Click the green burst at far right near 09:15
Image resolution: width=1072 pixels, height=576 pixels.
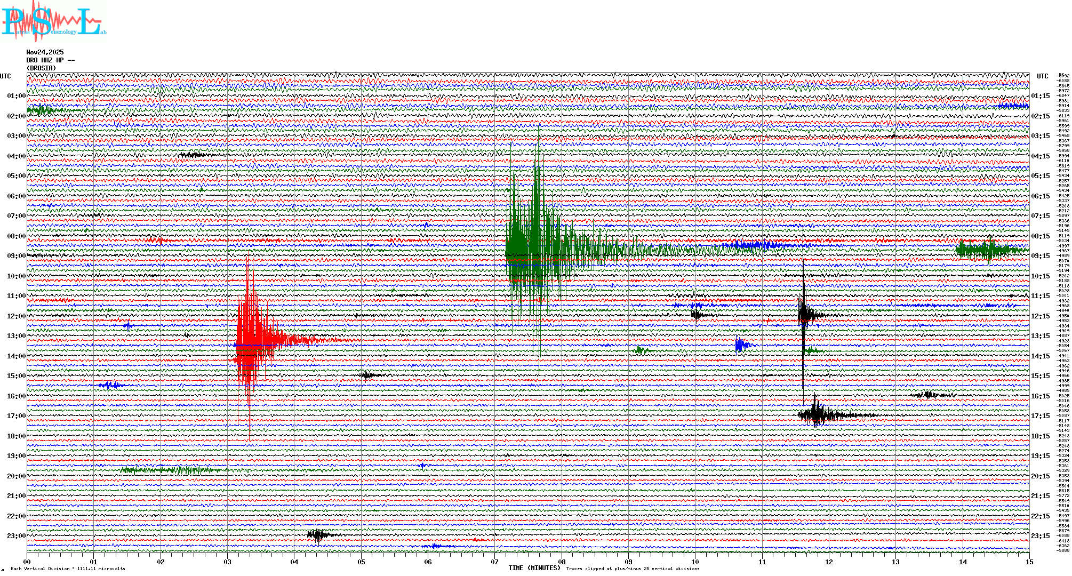coord(987,250)
